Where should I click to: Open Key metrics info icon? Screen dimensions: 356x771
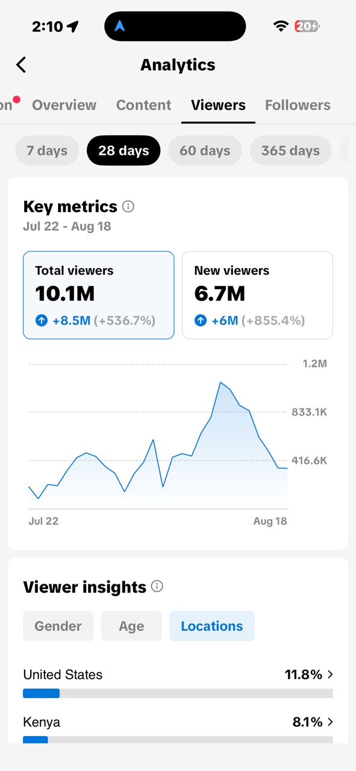point(128,207)
